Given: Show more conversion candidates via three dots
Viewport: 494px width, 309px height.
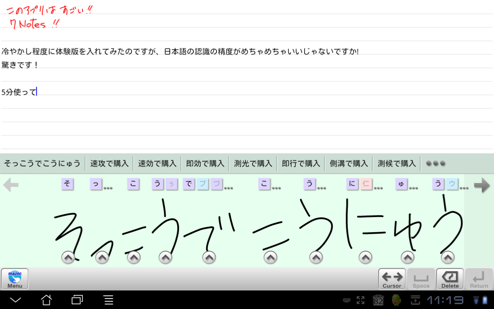Looking at the screenshot, I should 436,163.
